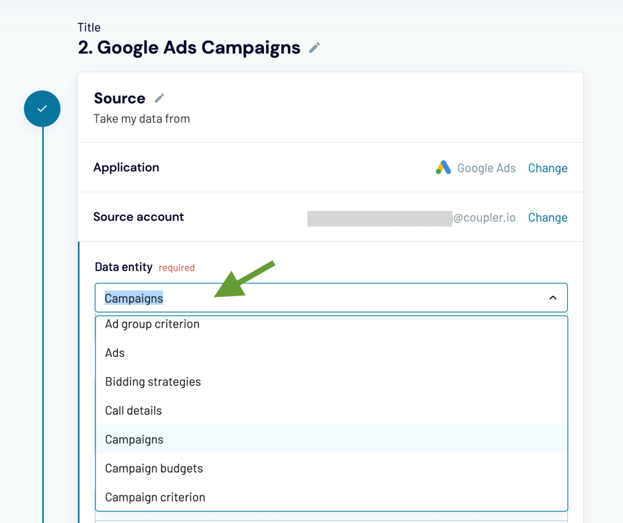This screenshot has height=523, width=623.
Task: Select the highlighted Campaigns list option
Action: click(x=134, y=440)
